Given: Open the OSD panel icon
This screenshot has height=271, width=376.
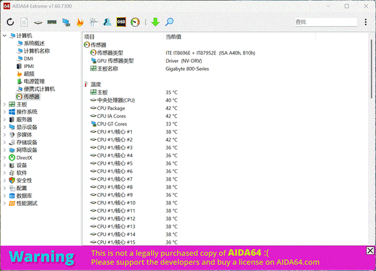Looking at the screenshot, I should [x=121, y=22].
